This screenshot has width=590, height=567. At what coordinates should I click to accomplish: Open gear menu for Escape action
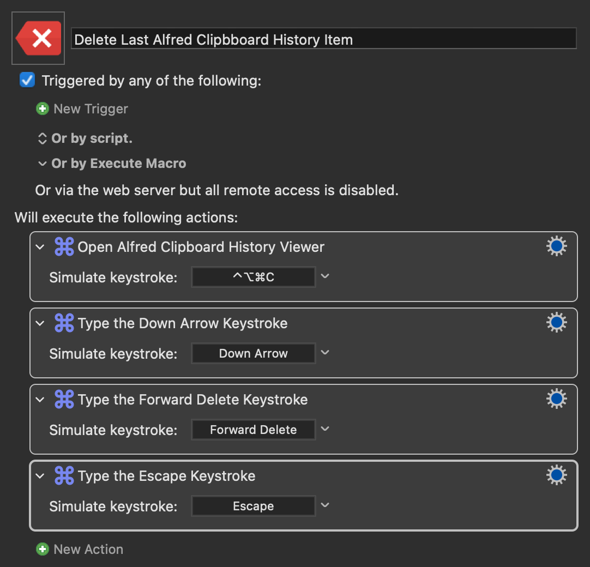(x=557, y=475)
